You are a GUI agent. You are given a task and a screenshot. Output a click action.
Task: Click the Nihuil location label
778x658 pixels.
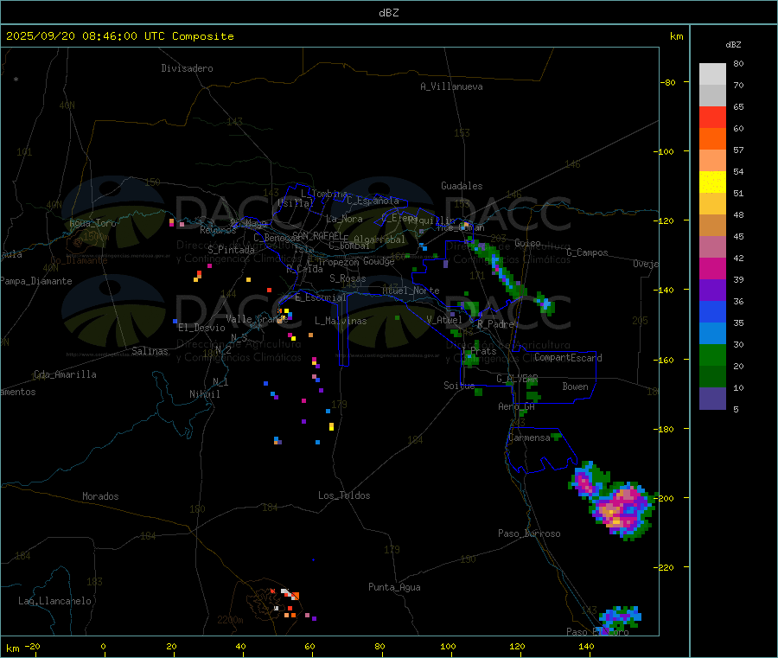pyautogui.click(x=205, y=394)
